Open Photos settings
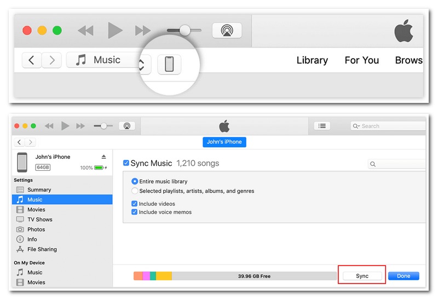 pyautogui.click(x=62, y=229)
